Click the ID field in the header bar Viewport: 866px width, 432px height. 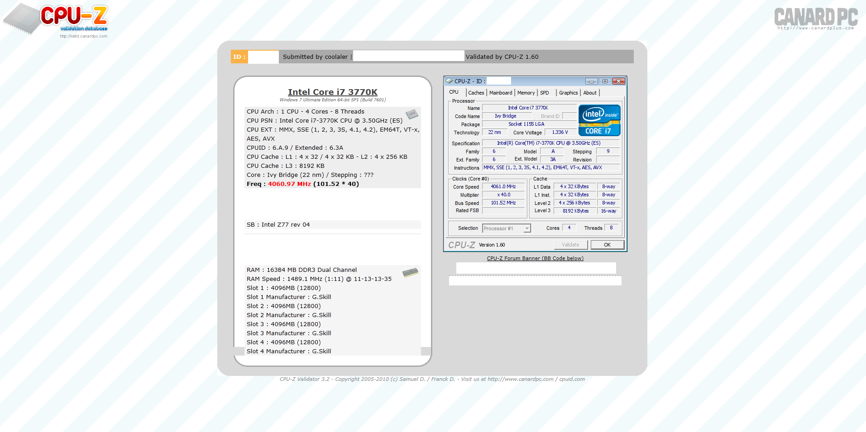coord(263,57)
